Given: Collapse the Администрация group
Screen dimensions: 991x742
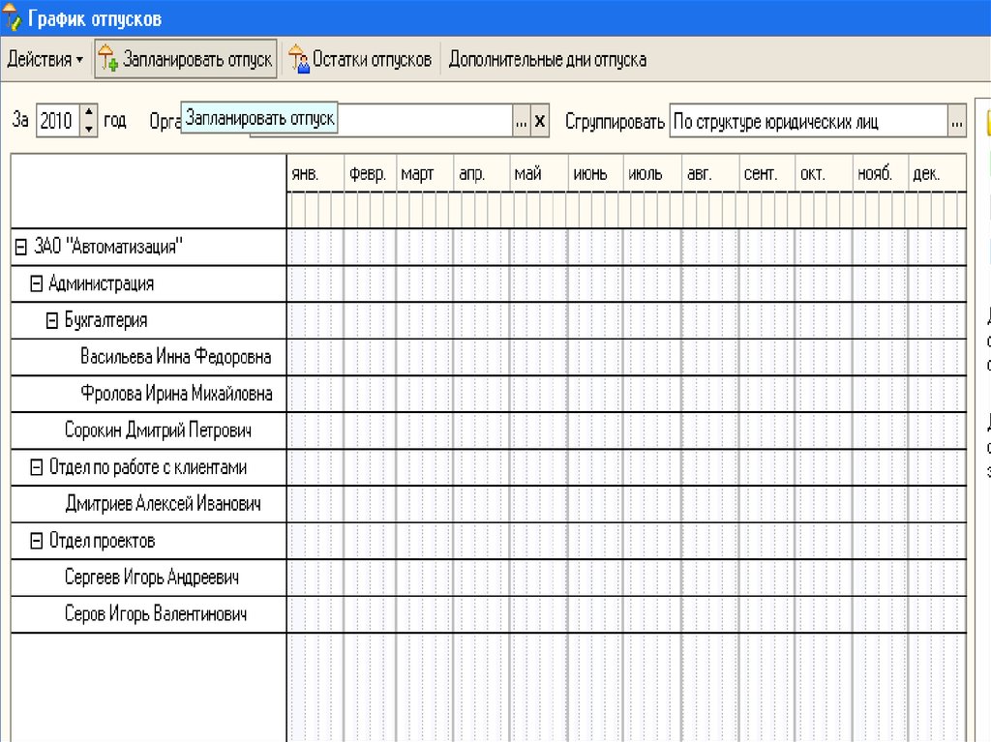Looking at the screenshot, I should point(37,284).
